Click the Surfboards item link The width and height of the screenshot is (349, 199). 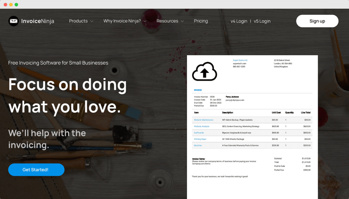point(199,133)
